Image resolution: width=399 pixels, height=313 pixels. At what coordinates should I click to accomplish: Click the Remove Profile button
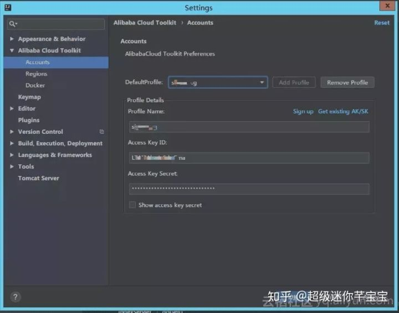tap(347, 82)
